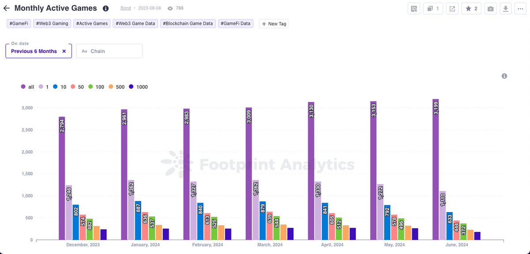Open the Previous 6 Months date filter

pyautogui.click(x=34, y=51)
